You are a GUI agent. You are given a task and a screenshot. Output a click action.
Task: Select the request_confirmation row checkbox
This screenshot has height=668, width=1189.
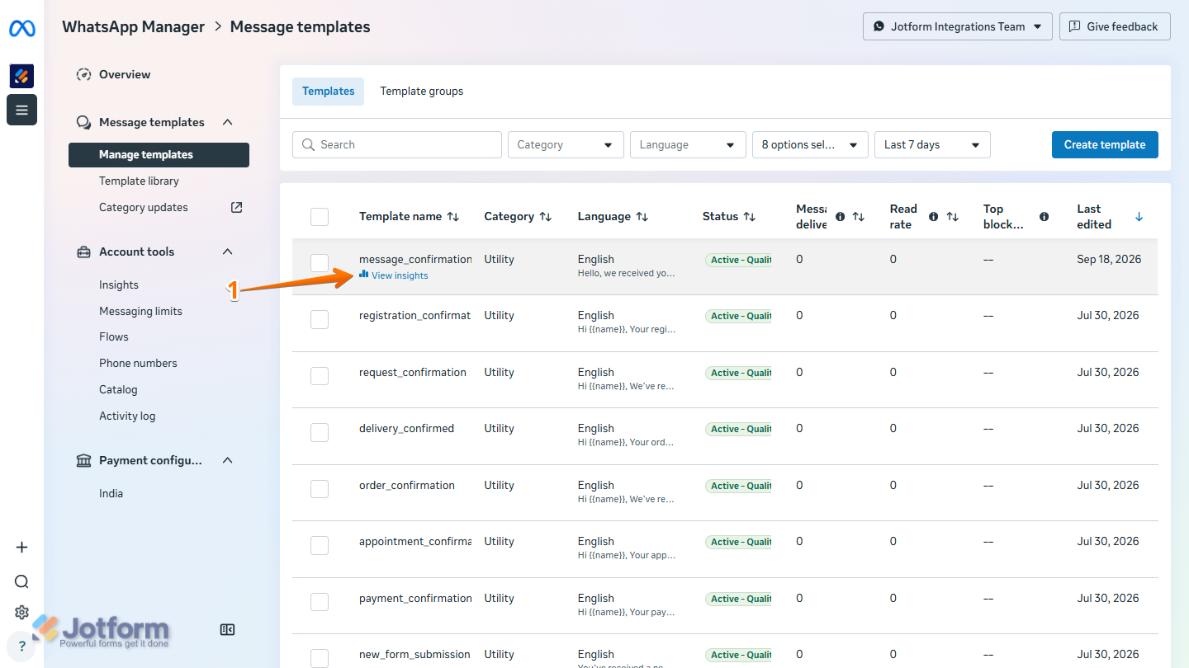[320, 376]
